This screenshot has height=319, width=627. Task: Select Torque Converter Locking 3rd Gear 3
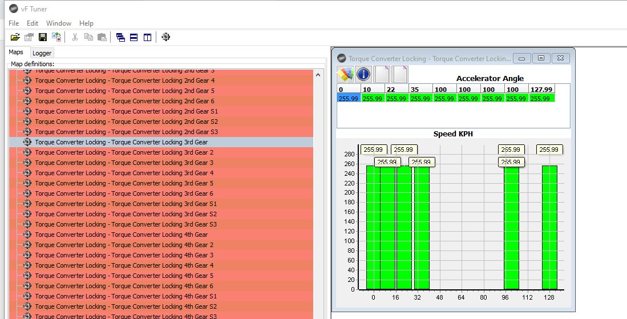tap(161, 163)
